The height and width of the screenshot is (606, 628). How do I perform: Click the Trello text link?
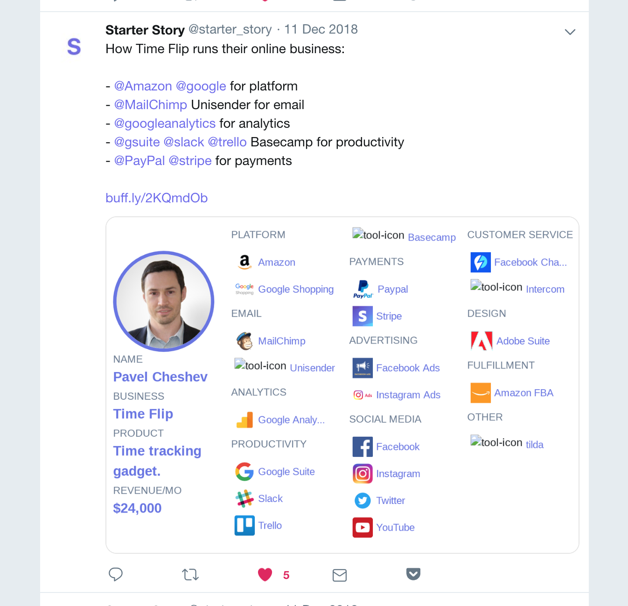pos(270,525)
